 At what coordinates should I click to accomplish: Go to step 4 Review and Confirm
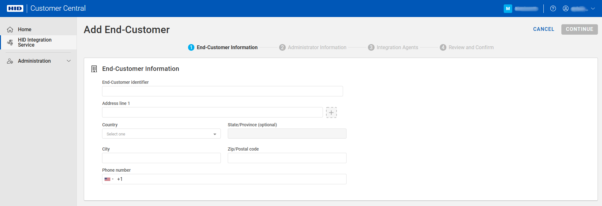(x=467, y=47)
